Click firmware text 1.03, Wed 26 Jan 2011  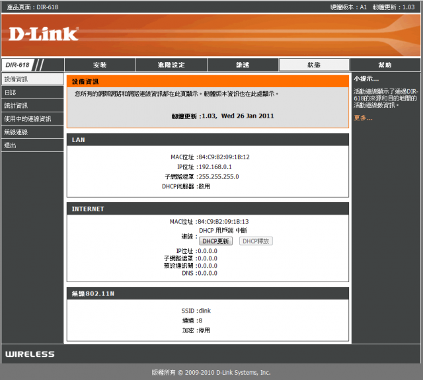pos(238,116)
